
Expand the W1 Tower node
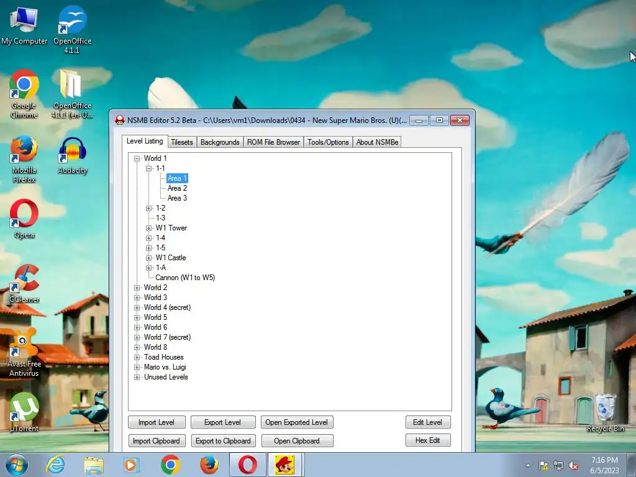tap(149, 228)
